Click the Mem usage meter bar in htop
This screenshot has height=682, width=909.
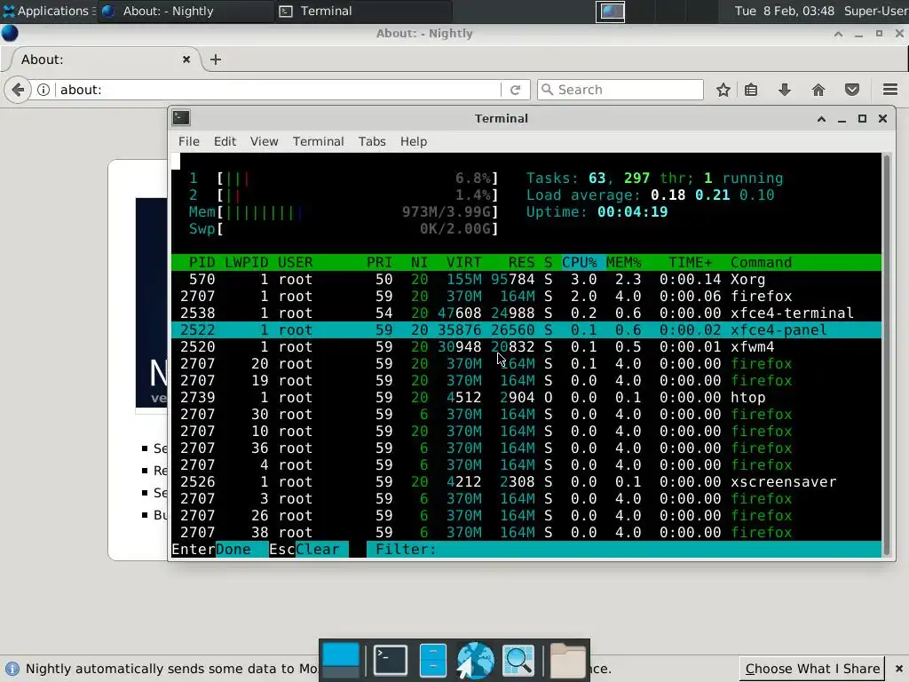(x=344, y=211)
